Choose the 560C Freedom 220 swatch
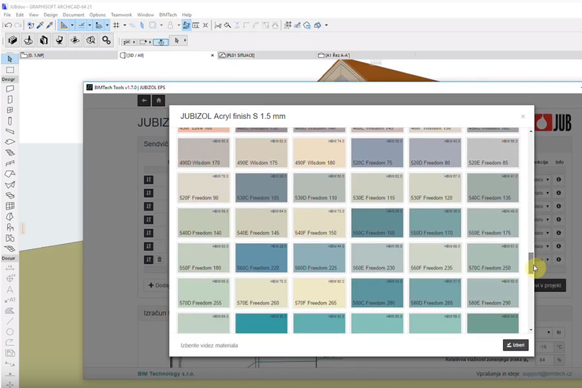 261,257
